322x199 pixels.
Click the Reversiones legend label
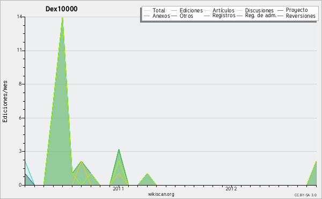pyautogui.click(x=301, y=16)
